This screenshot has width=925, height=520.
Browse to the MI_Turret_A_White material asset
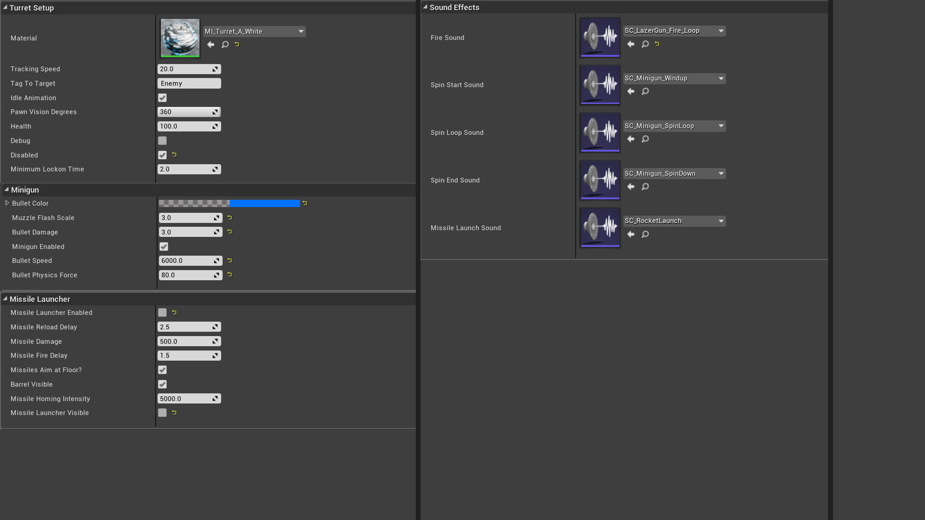click(x=225, y=44)
